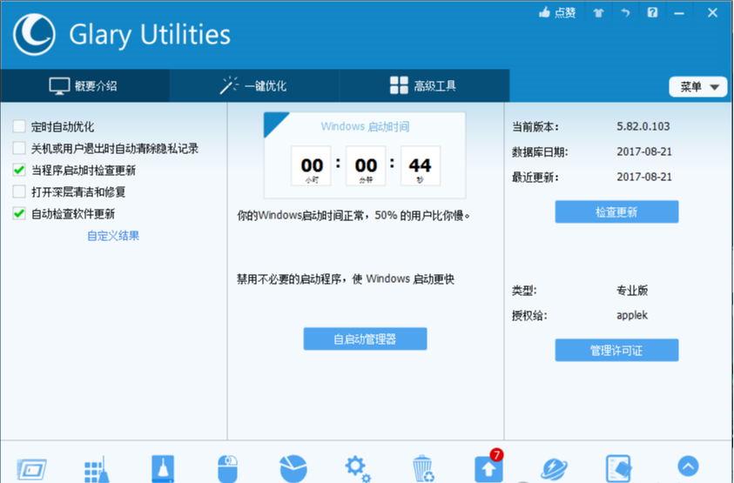
Task: Click the blue corner flag on startup time card
Action: pyautogui.click(x=275, y=124)
